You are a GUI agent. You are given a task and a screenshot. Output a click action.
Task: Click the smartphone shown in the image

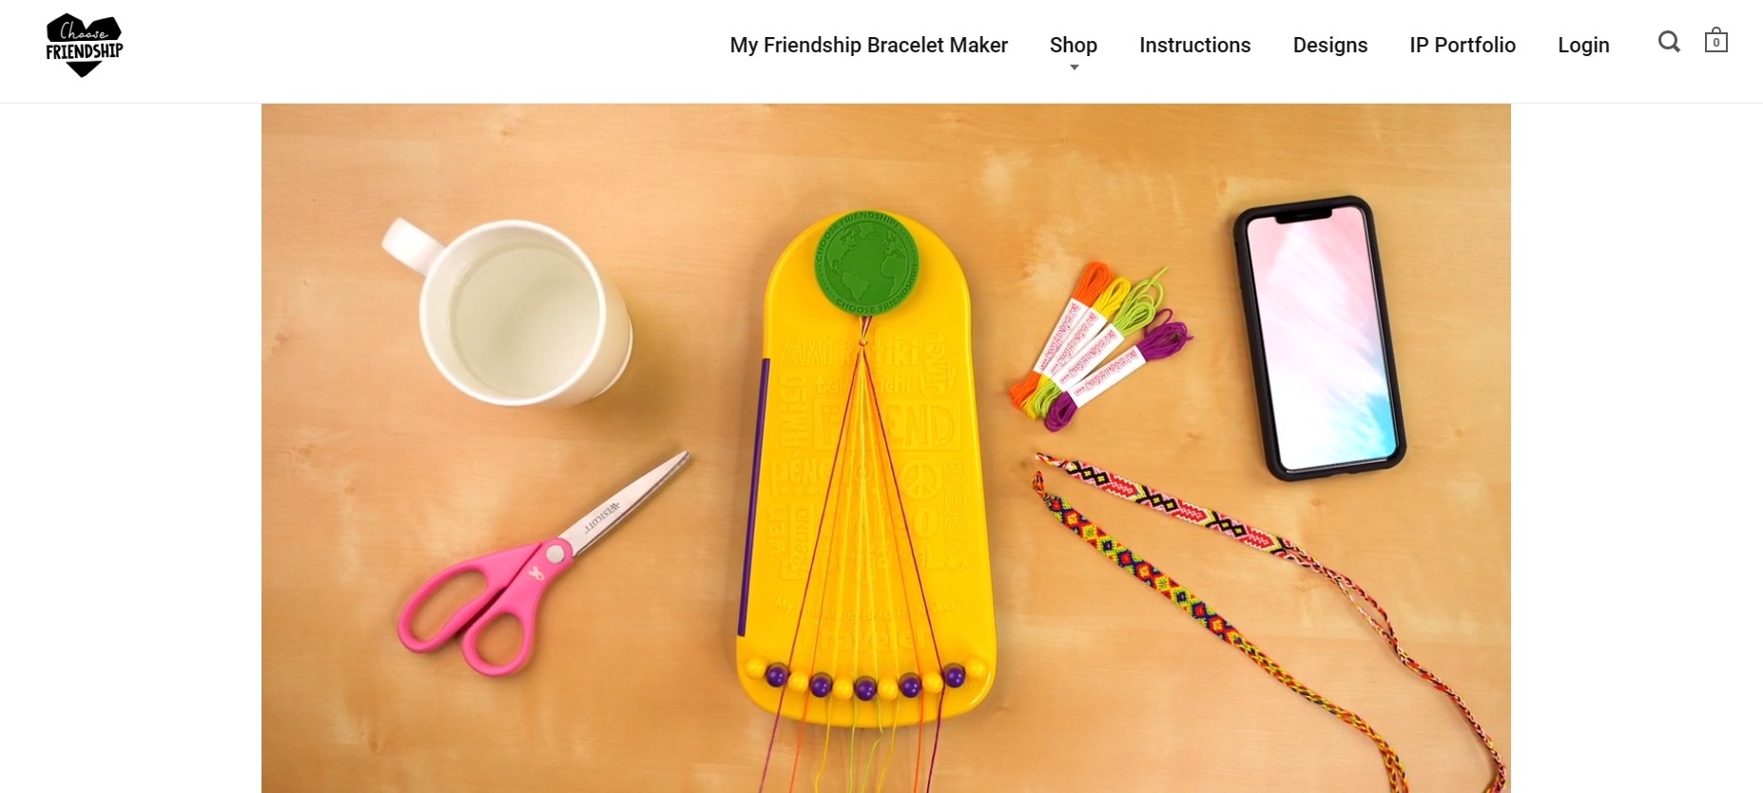coord(1319,338)
